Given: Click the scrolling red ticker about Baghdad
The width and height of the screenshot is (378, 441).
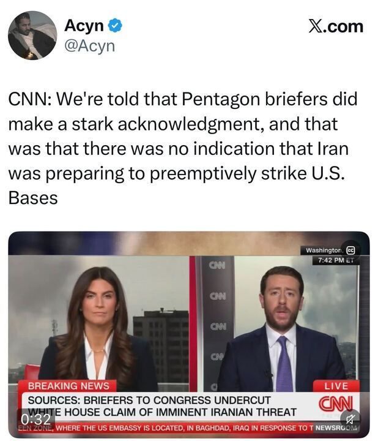Looking at the screenshot, I should [x=166, y=428].
